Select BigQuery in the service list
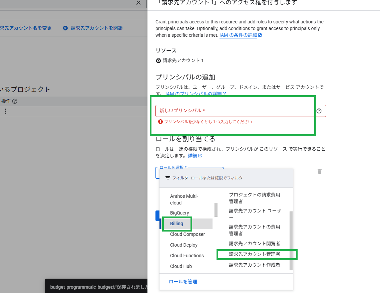The width and height of the screenshot is (380, 293). pos(179,213)
